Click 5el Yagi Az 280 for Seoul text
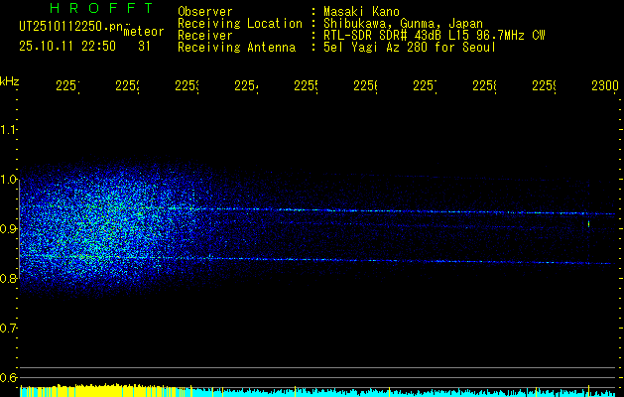Screen dimensions: 624x397 point(410,48)
